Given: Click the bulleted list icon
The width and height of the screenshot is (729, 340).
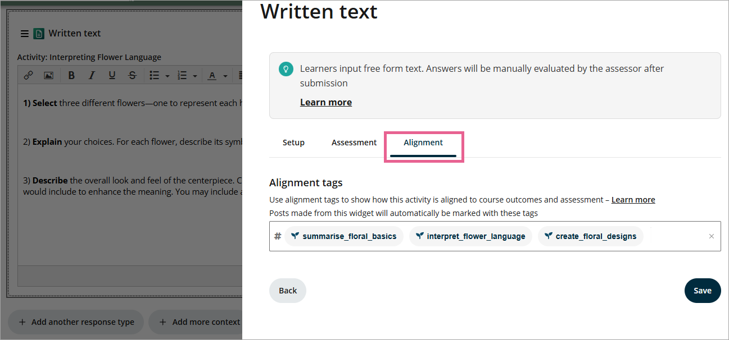Looking at the screenshot, I should point(155,75).
